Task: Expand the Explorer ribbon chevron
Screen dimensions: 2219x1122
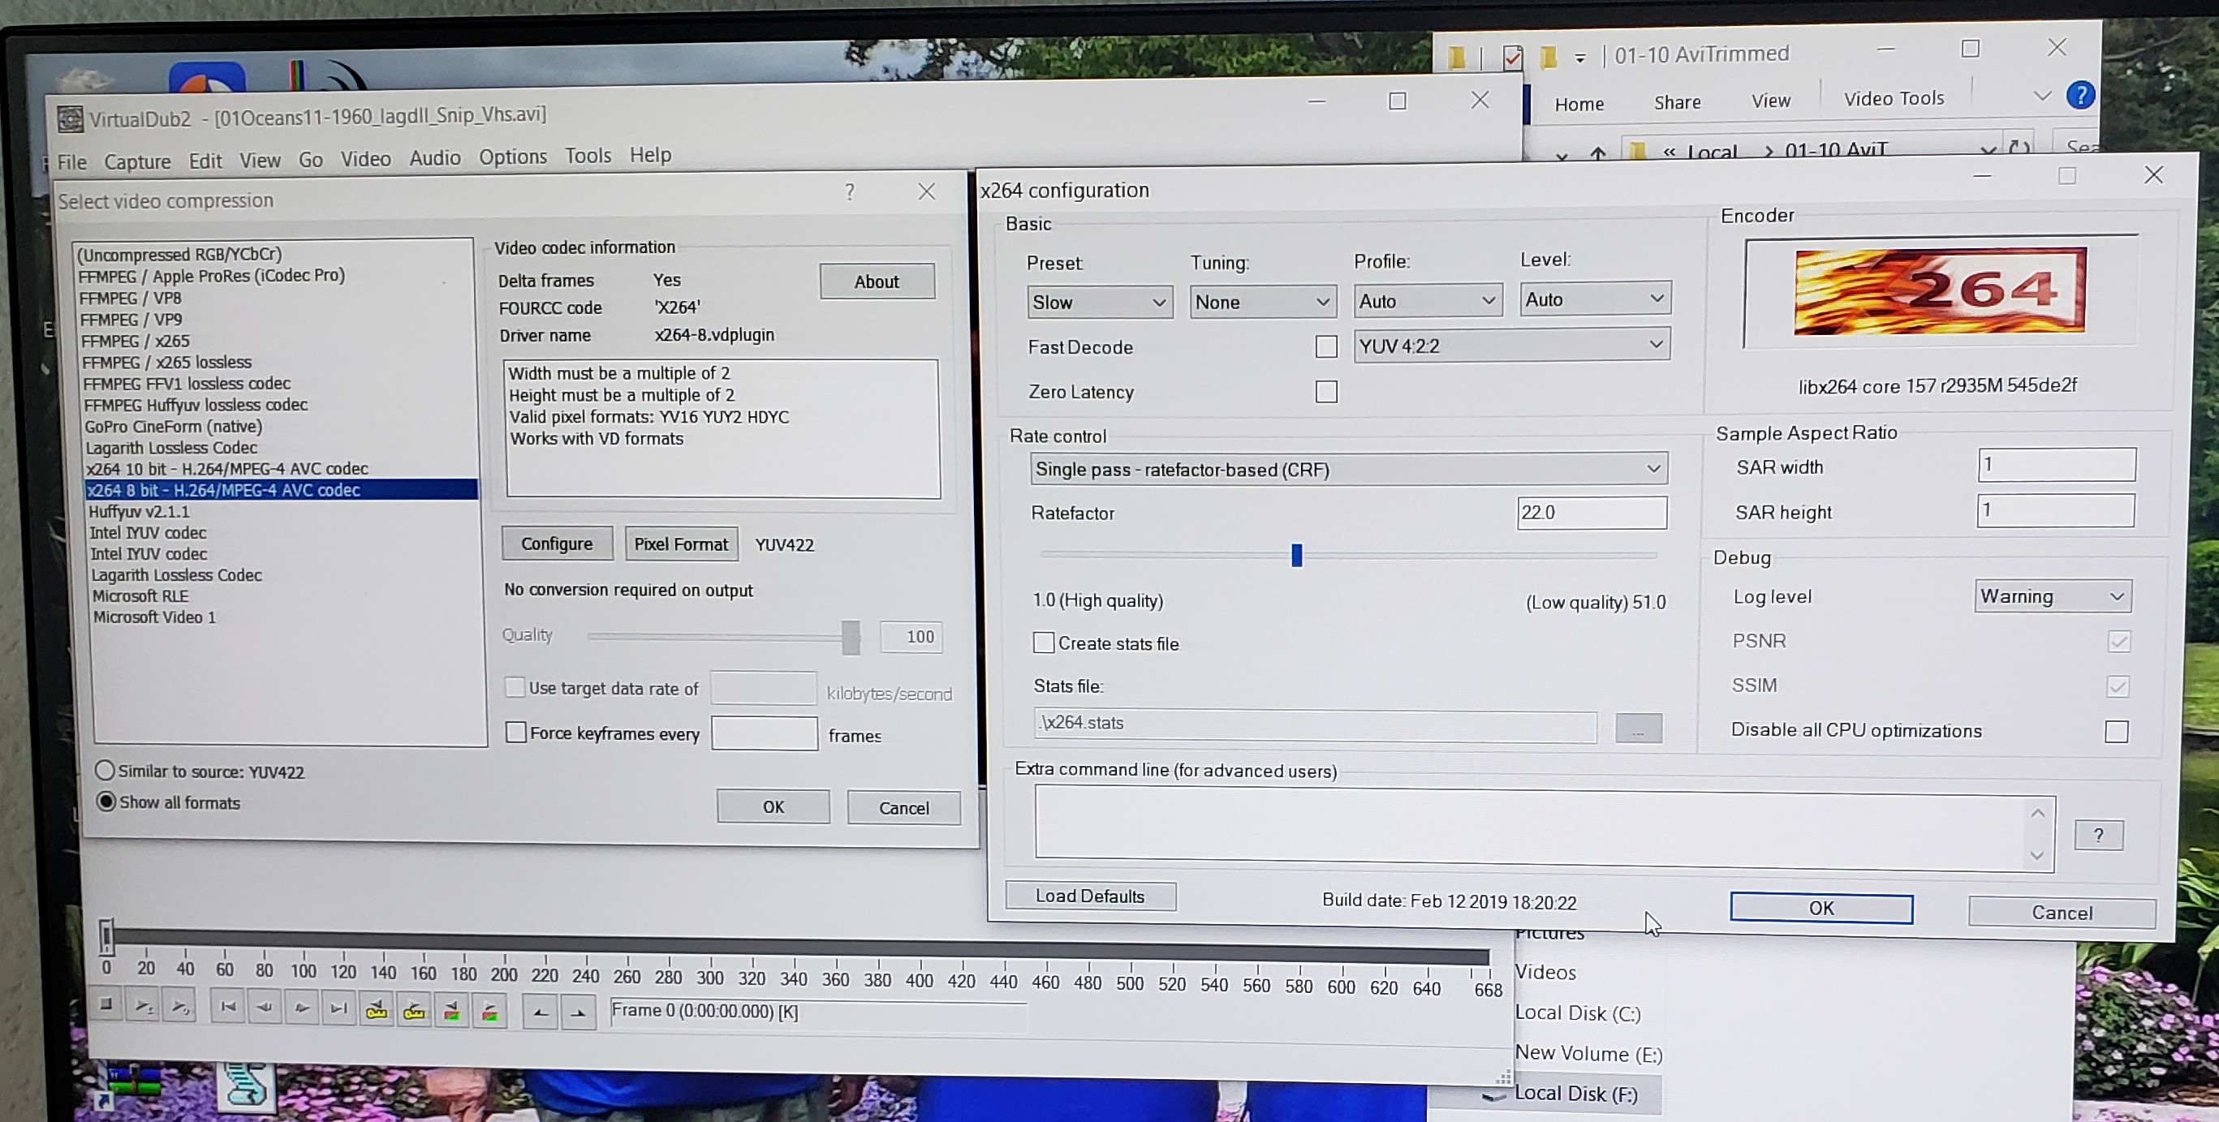Action: [x=2041, y=96]
